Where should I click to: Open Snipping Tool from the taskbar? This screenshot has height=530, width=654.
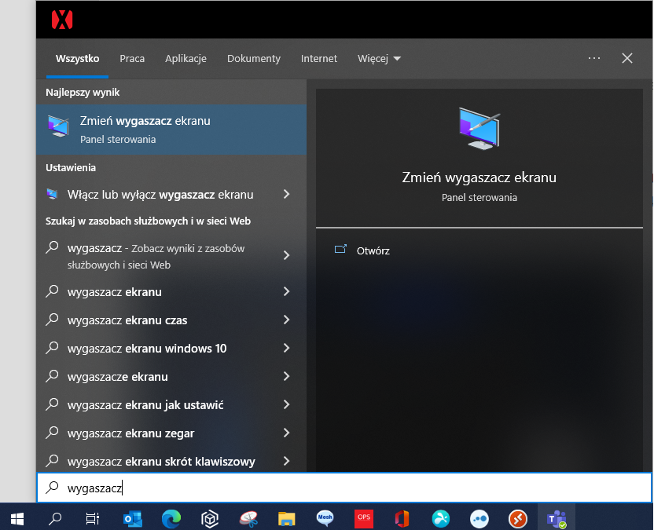coord(248,519)
